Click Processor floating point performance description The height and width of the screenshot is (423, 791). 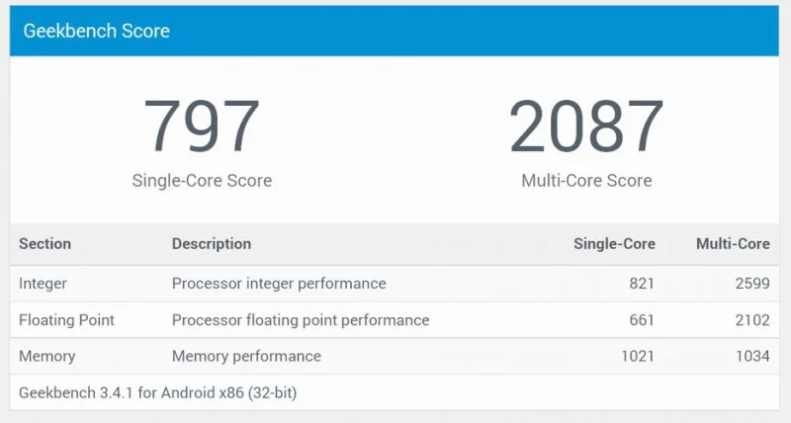pyautogui.click(x=301, y=320)
